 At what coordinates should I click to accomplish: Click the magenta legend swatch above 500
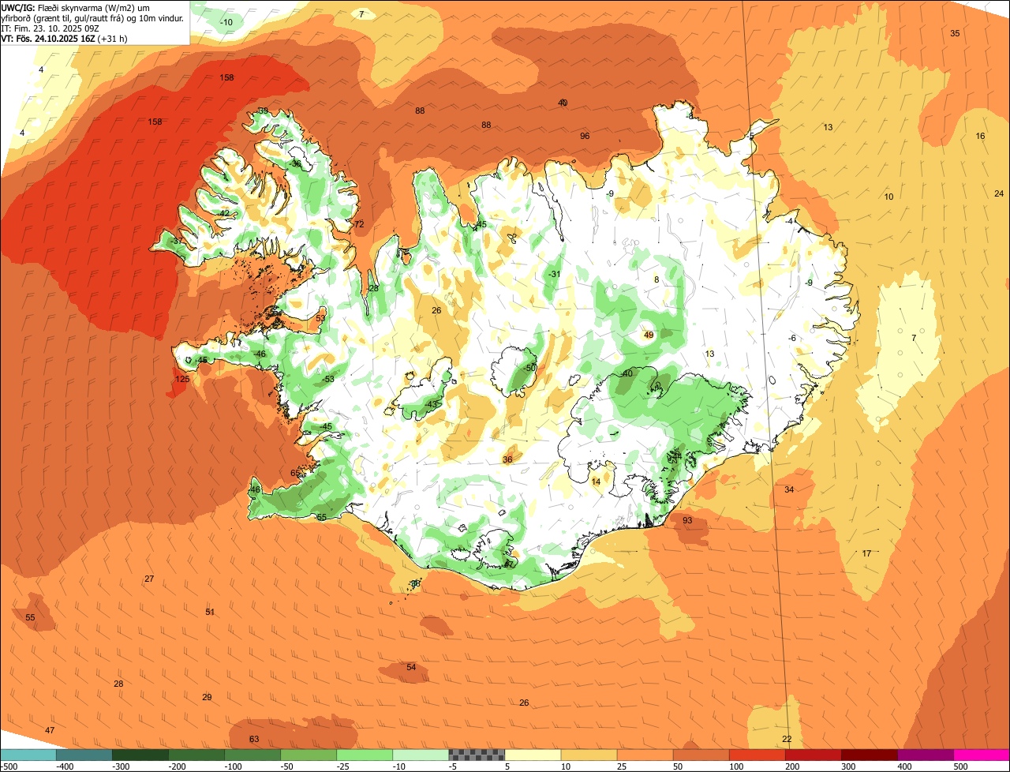point(982,755)
